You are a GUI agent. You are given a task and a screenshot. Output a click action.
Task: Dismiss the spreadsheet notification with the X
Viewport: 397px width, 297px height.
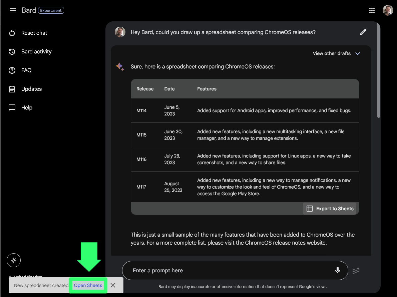pyautogui.click(x=113, y=285)
